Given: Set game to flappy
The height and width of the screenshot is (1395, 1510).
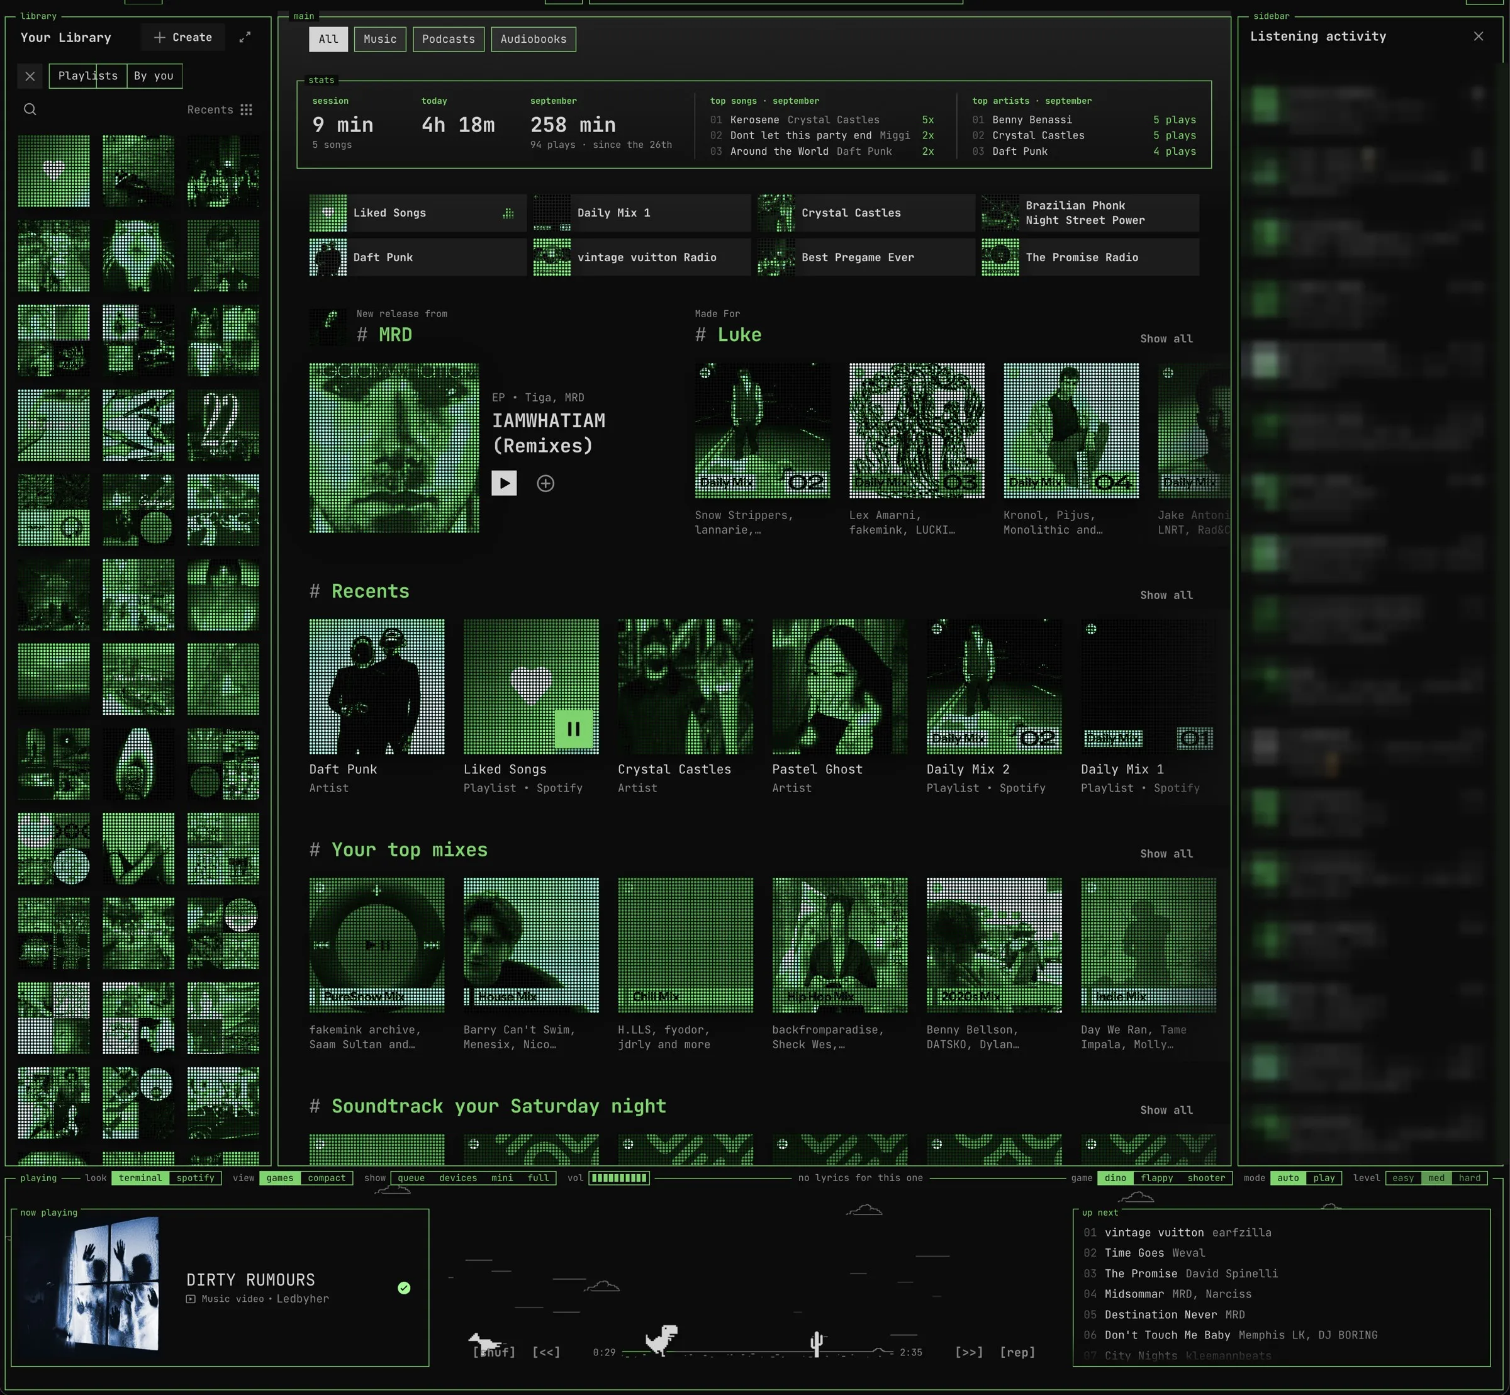Looking at the screenshot, I should pos(1157,1177).
